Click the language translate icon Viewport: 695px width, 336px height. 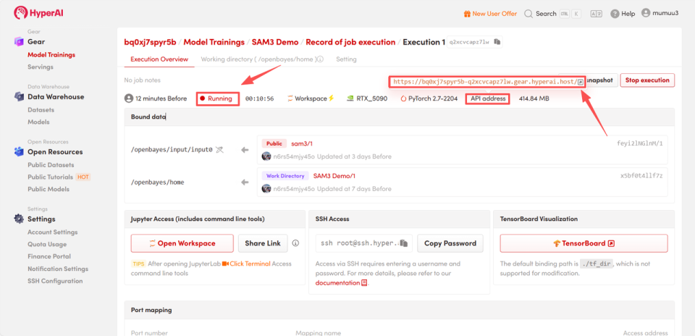[x=596, y=14]
